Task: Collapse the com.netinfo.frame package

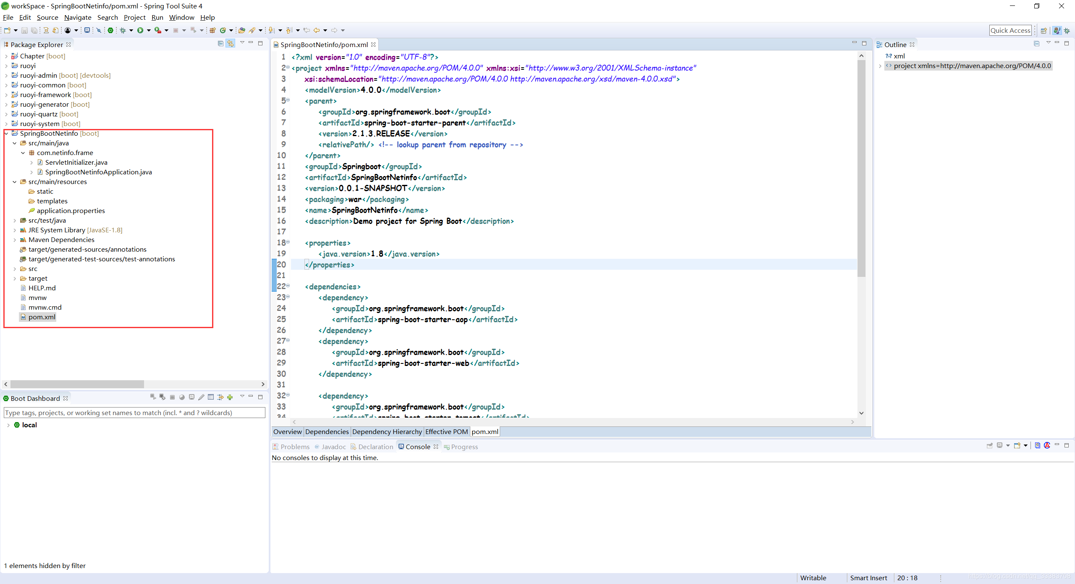Action: click(23, 153)
